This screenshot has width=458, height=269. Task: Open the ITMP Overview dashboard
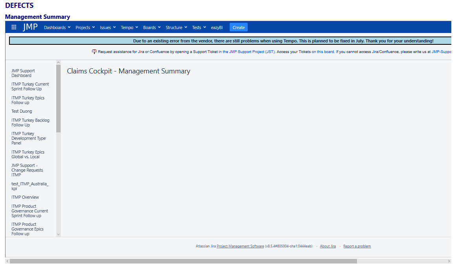[x=25, y=197]
